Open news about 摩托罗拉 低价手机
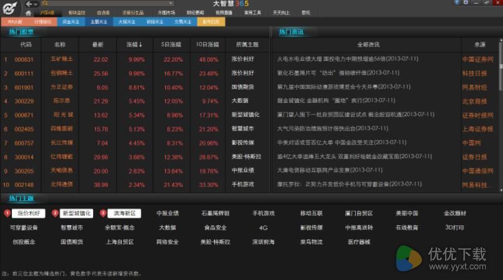Image resolution: width=503 pixels, height=280 pixels. (350, 184)
